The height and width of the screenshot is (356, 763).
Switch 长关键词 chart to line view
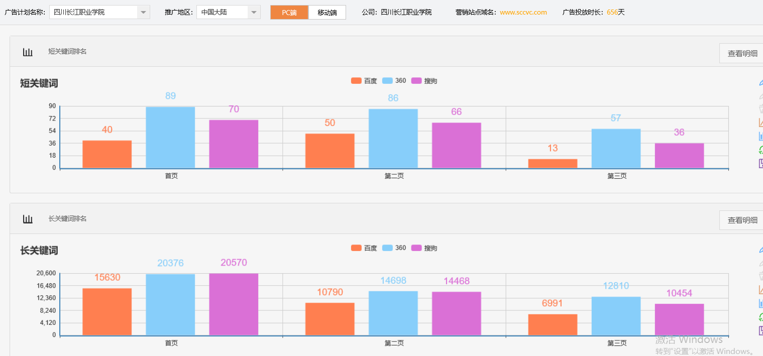point(760,290)
